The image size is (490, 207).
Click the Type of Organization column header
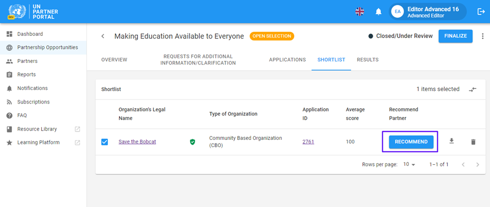tap(233, 114)
